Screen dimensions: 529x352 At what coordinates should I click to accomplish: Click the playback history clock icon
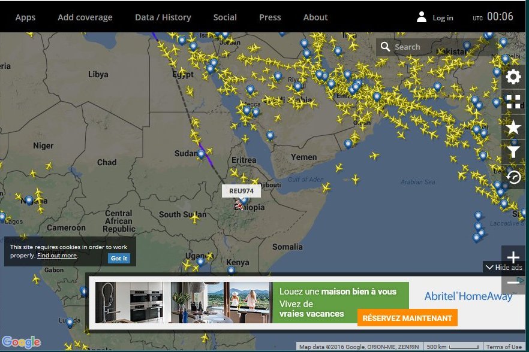(513, 177)
